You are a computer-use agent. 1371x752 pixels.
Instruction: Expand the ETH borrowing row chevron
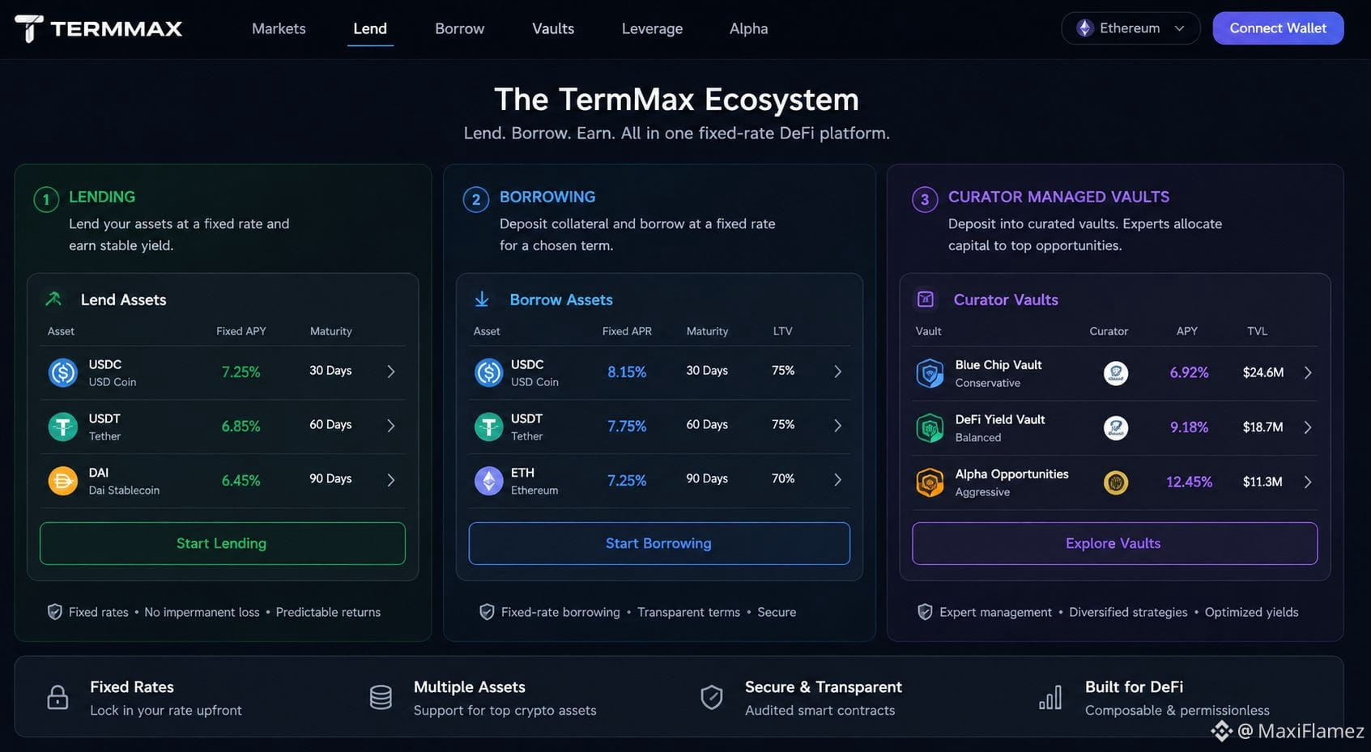coord(838,480)
